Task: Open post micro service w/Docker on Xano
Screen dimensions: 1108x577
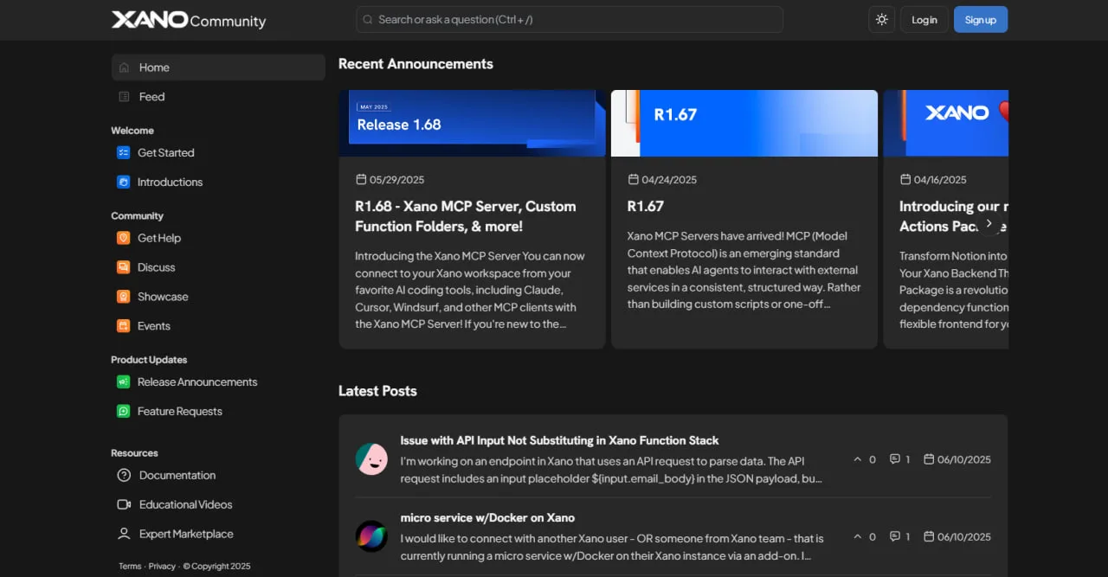Action: (487, 517)
